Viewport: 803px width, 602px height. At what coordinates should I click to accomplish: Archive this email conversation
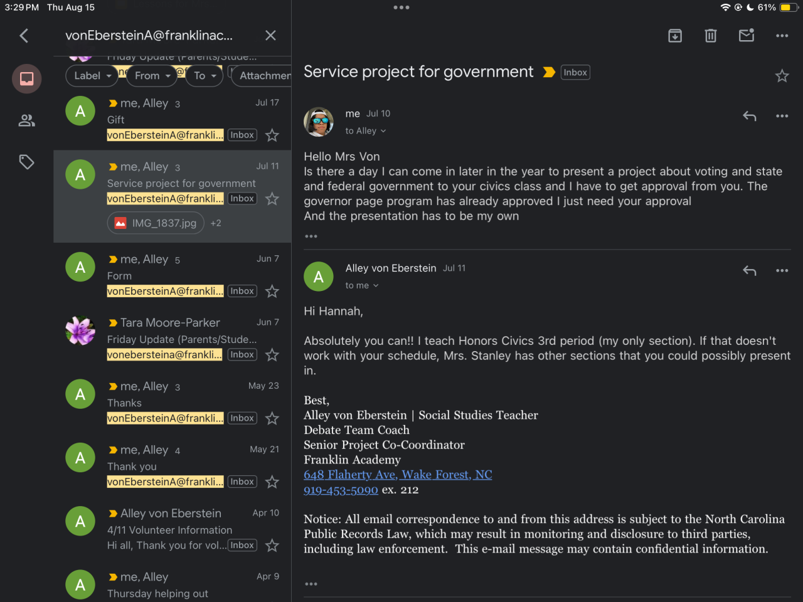pos(675,36)
